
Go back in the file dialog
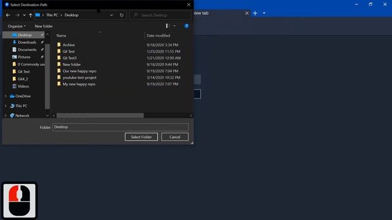[x=8, y=15]
